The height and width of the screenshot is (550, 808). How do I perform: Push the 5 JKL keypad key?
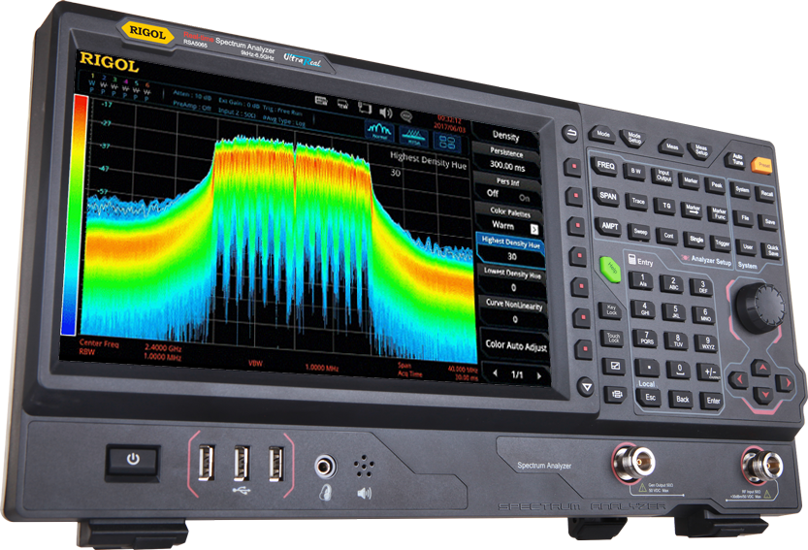coord(675,311)
